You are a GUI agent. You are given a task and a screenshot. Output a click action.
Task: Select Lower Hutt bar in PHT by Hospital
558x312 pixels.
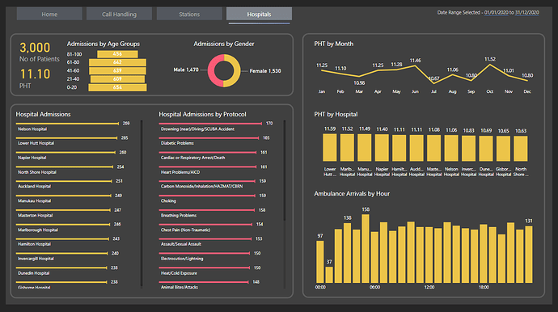click(329, 148)
